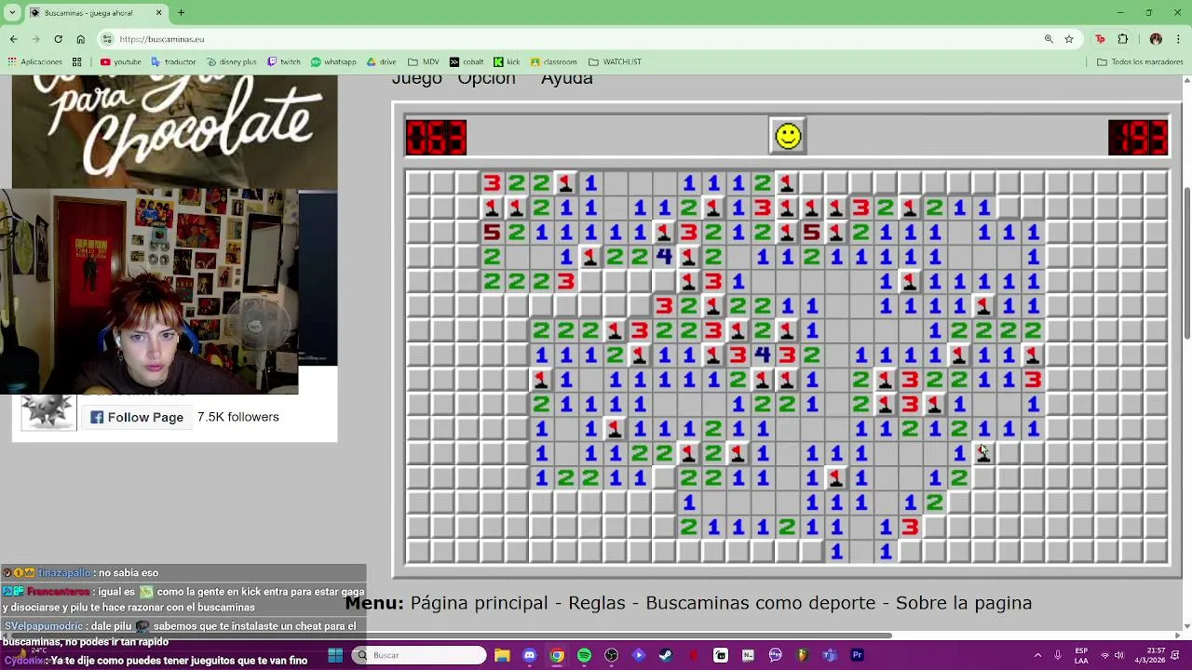Screen dimensions: 1192x670
Task: Open the classroom bookmark
Action: 554,62
